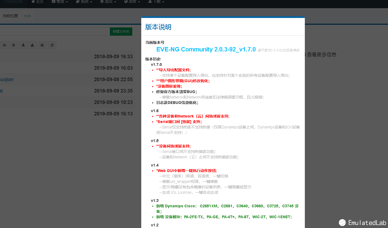Click the green 新增 设备模块 entry
The height and width of the screenshot is (228, 388).
click(224, 217)
